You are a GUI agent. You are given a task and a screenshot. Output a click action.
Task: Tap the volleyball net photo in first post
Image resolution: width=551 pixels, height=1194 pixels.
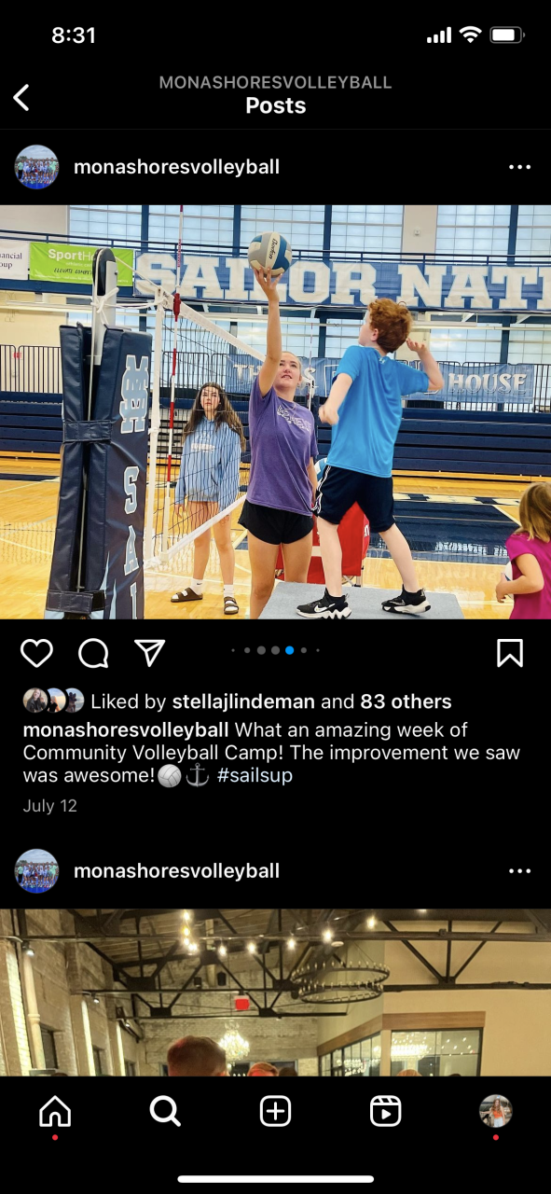point(275,411)
